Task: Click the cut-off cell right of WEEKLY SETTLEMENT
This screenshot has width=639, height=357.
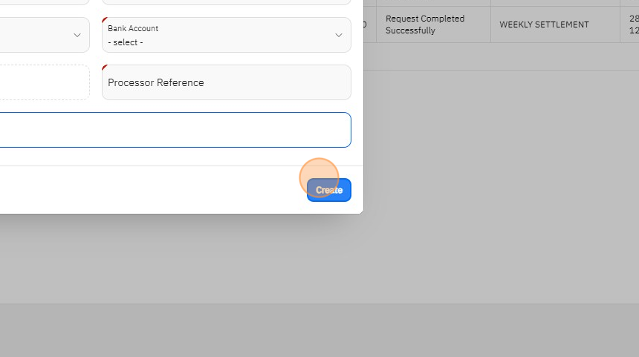Action: click(630, 24)
